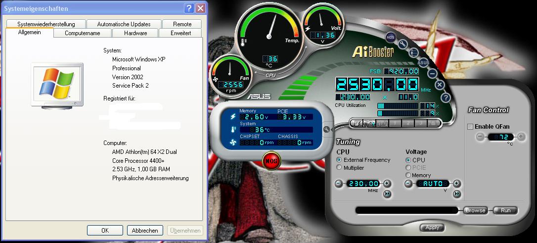Select CPU voltage radio button
This screenshot has height=243, width=537.
(x=408, y=160)
